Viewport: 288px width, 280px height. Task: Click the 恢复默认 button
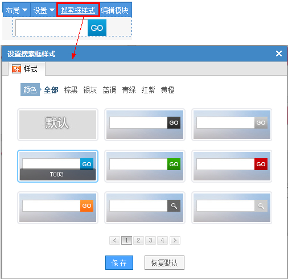click(x=164, y=263)
